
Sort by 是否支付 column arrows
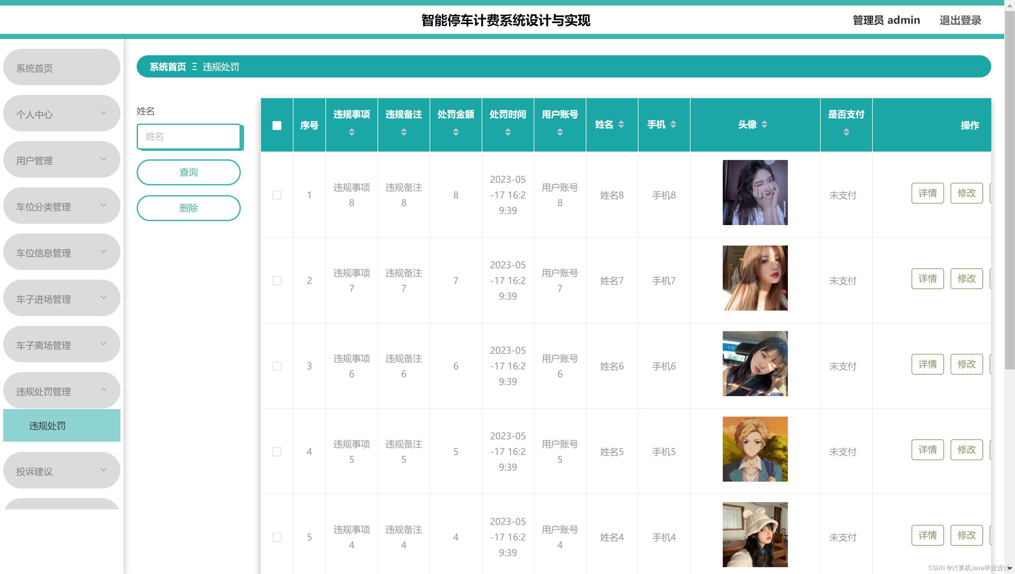pyautogui.click(x=846, y=132)
